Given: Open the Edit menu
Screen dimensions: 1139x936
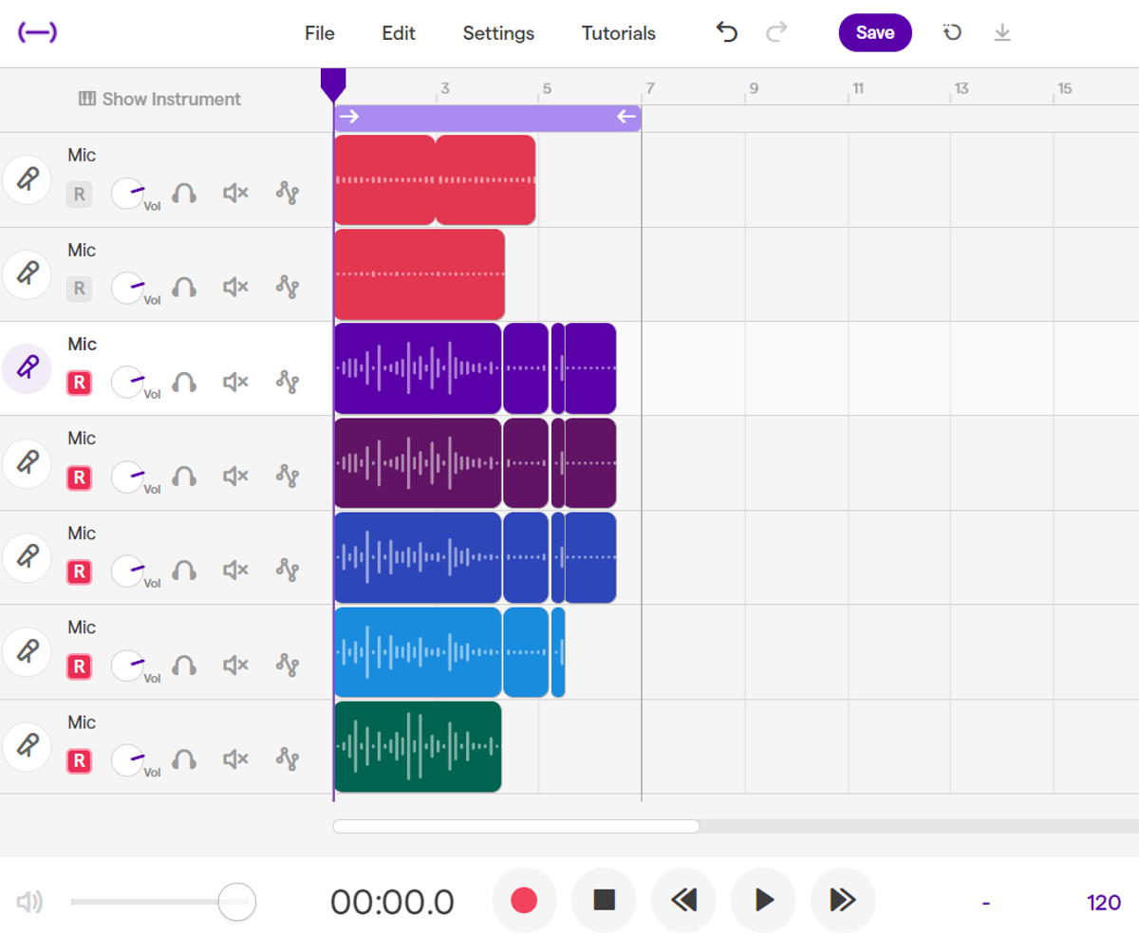Looking at the screenshot, I should point(399,33).
